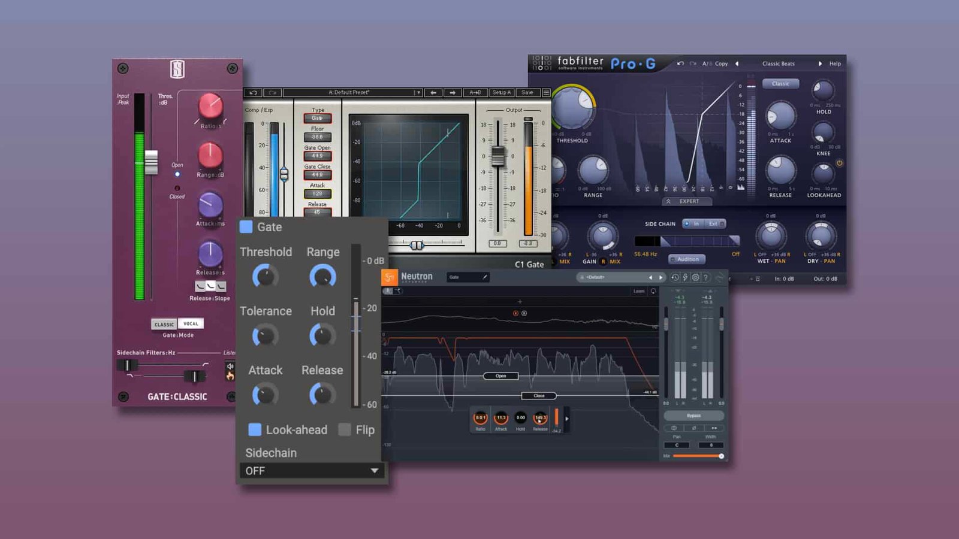Open Pro-G Classic style selector
The image size is (959, 539).
(780, 84)
